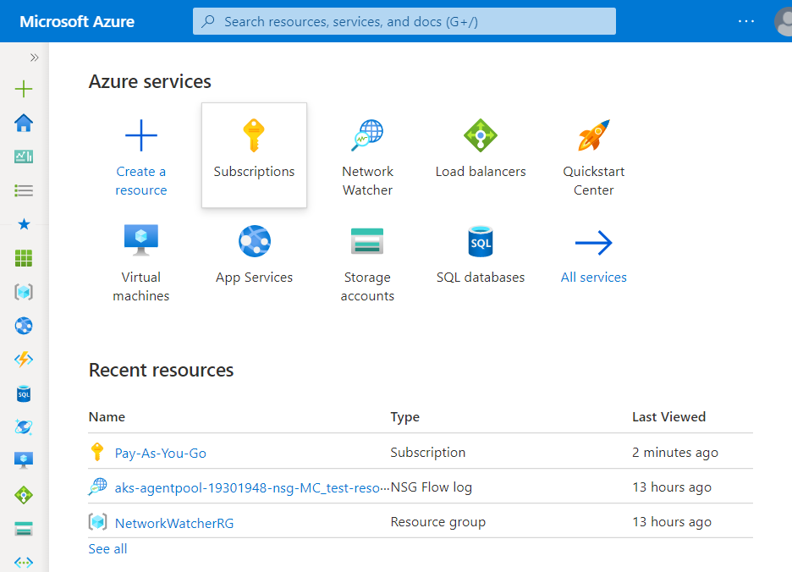Open the Network Watcher service
Screen dimensions: 792x572
[367, 157]
